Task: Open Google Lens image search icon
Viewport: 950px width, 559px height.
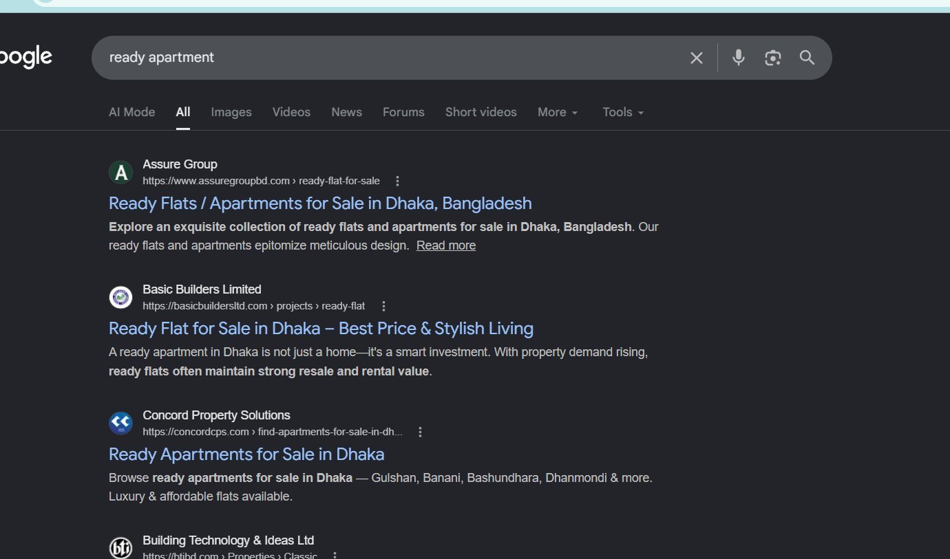Action: click(x=773, y=58)
